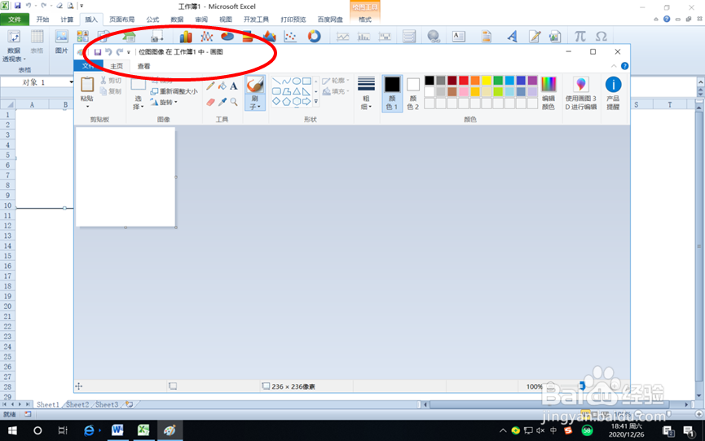Click the Paint help question mark icon
Viewport: 705px width, 441px height.
(624, 66)
